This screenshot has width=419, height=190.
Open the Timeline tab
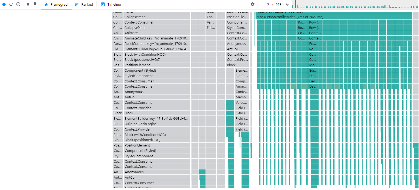111,4
